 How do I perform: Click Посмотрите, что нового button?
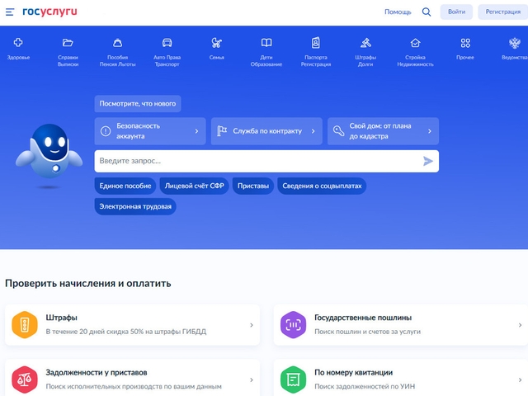pos(138,104)
